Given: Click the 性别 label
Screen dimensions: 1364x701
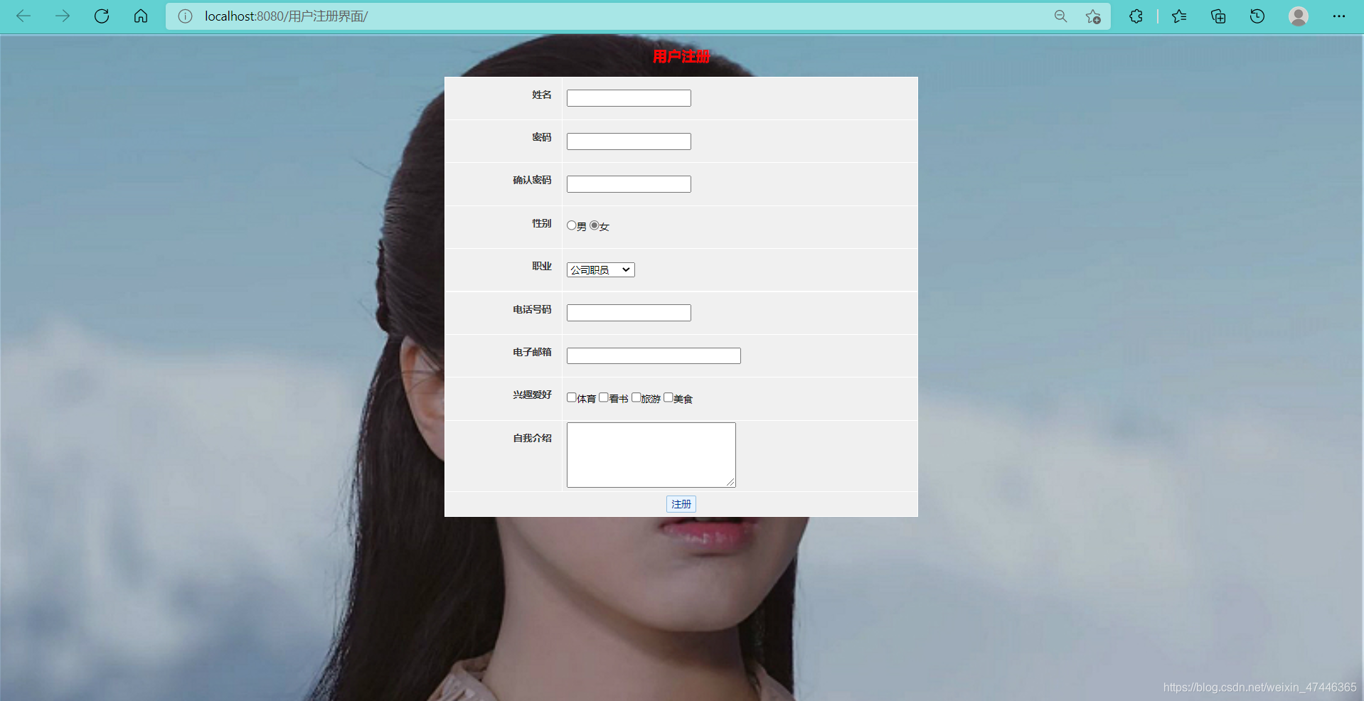Looking at the screenshot, I should tap(542, 223).
